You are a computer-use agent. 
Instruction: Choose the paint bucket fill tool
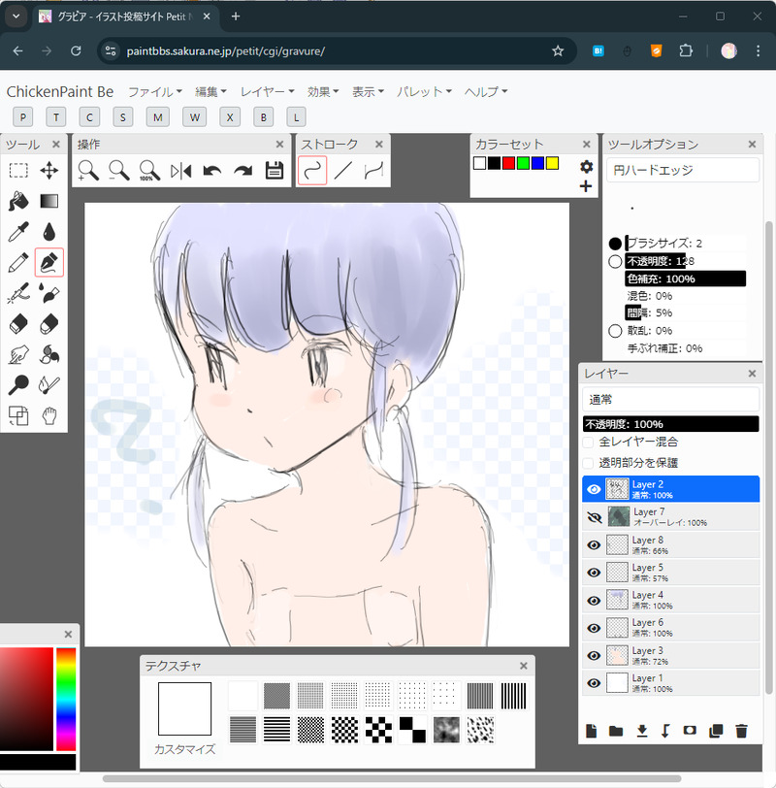pyautogui.click(x=18, y=201)
